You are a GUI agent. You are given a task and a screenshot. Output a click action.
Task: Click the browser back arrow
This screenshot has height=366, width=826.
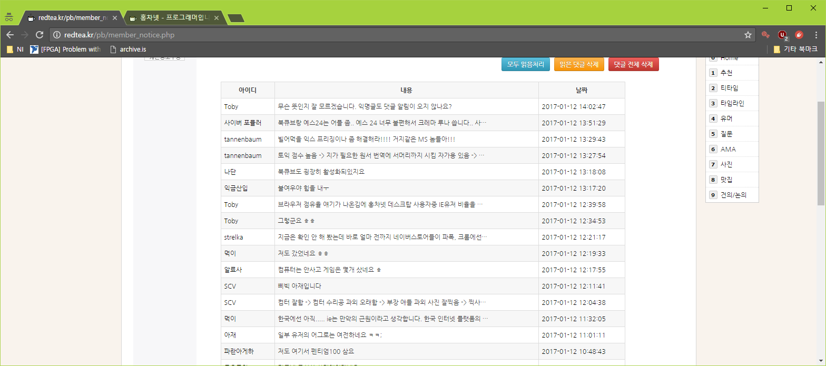pos(10,35)
